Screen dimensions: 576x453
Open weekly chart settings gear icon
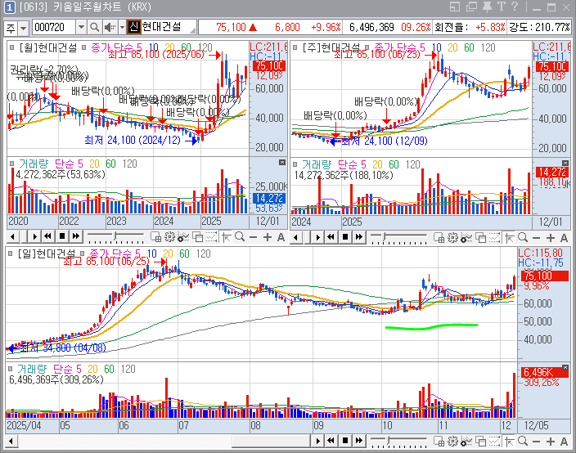coord(452,237)
